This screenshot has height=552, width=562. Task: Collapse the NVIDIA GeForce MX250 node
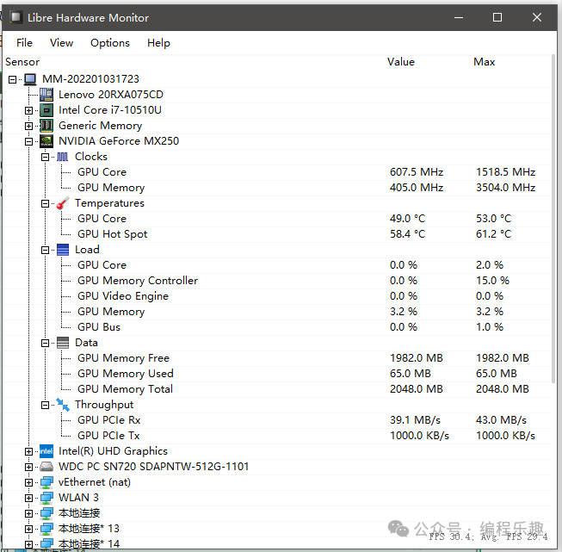28,141
